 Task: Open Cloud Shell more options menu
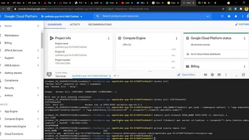click(x=226, y=75)
